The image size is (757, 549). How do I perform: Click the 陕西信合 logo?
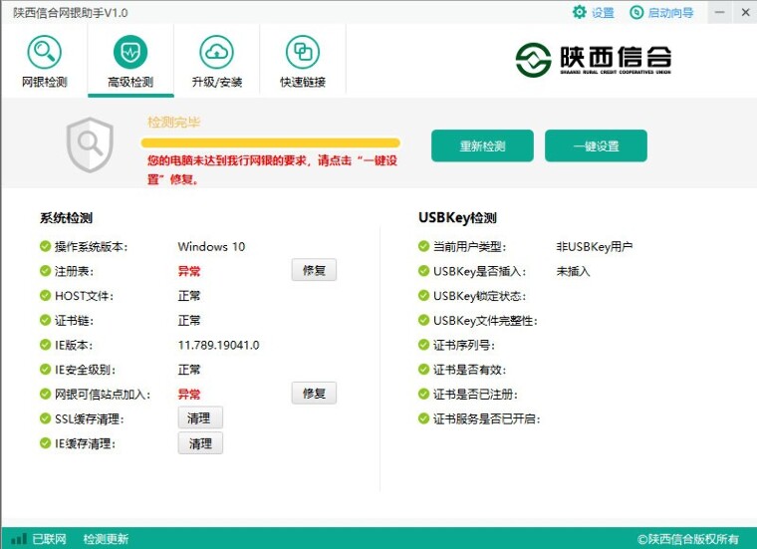[594, 60]
